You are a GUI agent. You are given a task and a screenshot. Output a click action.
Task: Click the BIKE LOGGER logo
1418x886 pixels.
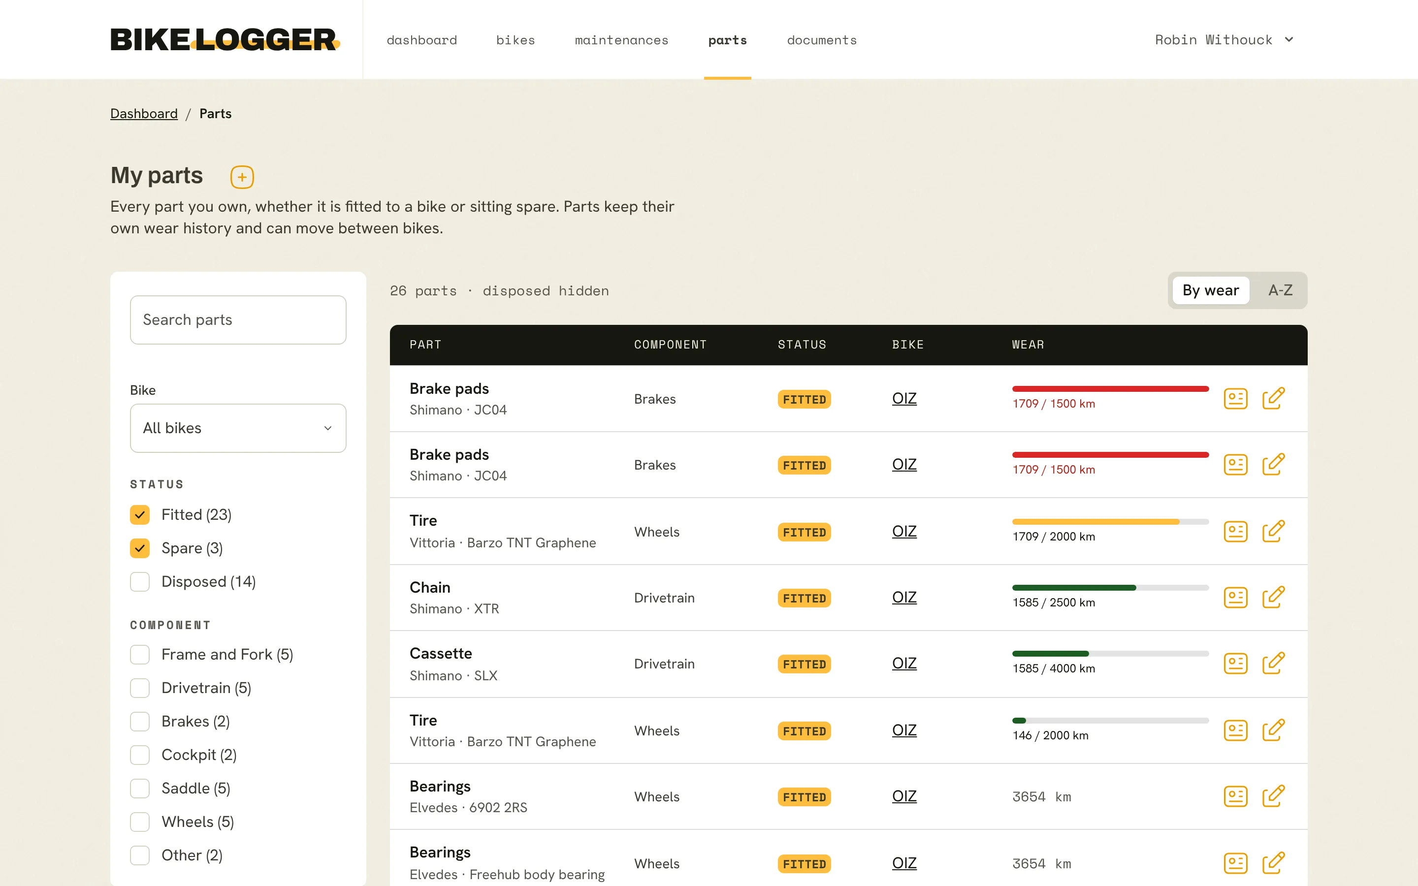click(225, 39)
